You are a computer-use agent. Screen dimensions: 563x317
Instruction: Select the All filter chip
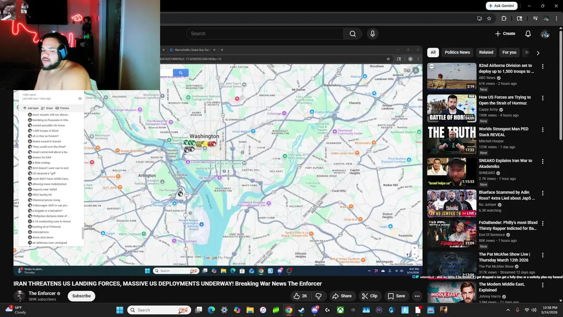433,52
